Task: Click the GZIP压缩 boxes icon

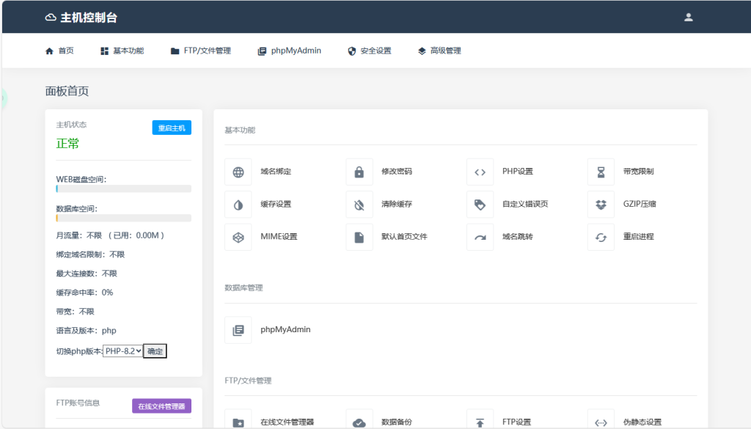Action: (x=601, y=205)
